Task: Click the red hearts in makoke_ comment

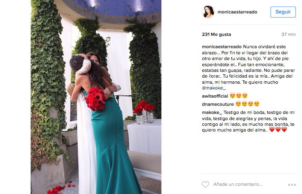Action: [278, 130]
